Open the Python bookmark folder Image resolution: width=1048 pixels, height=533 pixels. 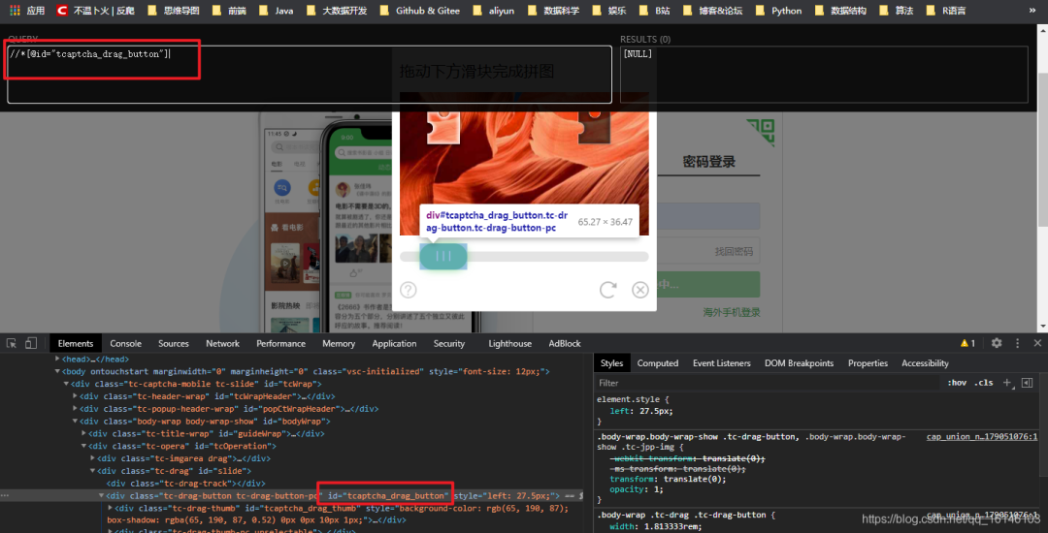click(778, 11)
